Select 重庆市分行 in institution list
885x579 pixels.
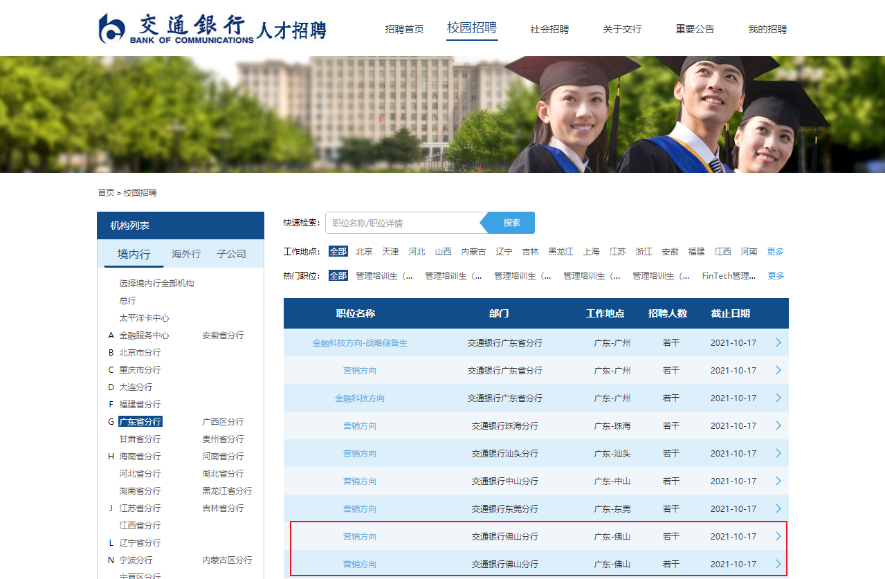(x=140, y=369)
